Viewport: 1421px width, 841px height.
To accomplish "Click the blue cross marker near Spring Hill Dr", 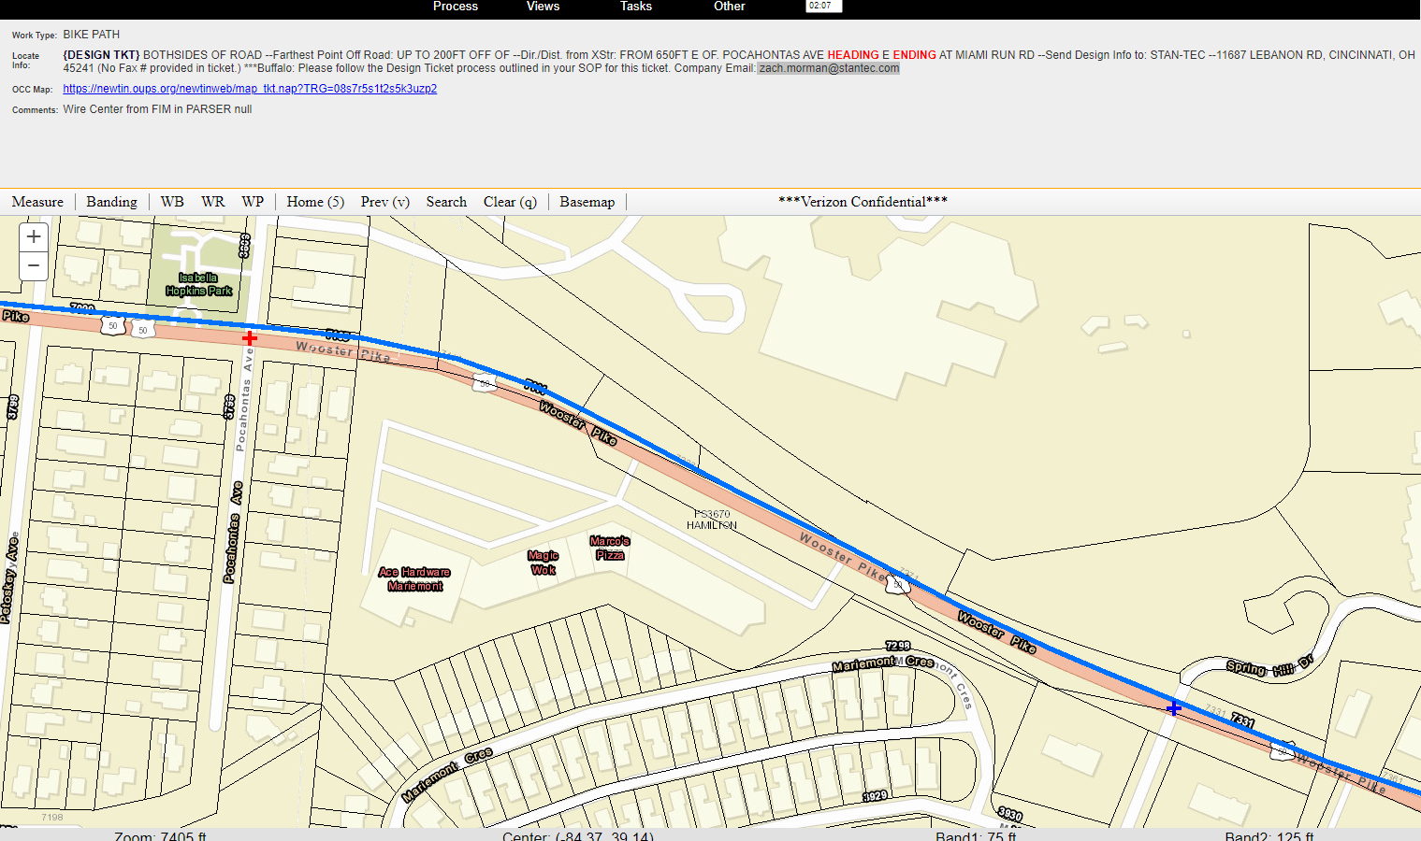I will 1174,707.
